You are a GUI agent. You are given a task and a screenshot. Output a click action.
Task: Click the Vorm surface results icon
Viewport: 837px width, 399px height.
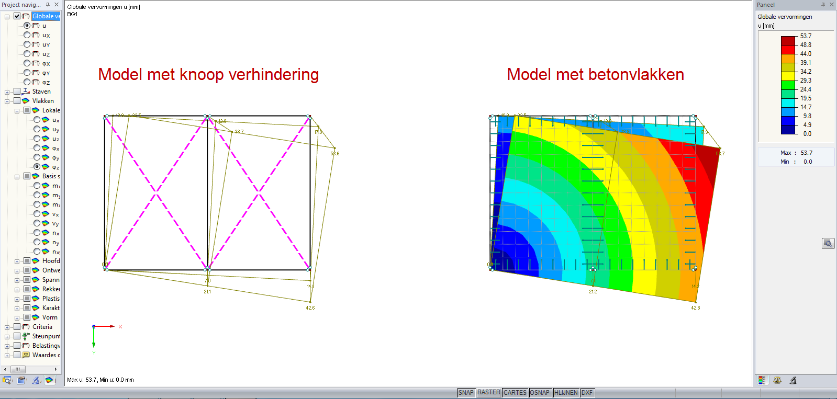click(36, 317)
